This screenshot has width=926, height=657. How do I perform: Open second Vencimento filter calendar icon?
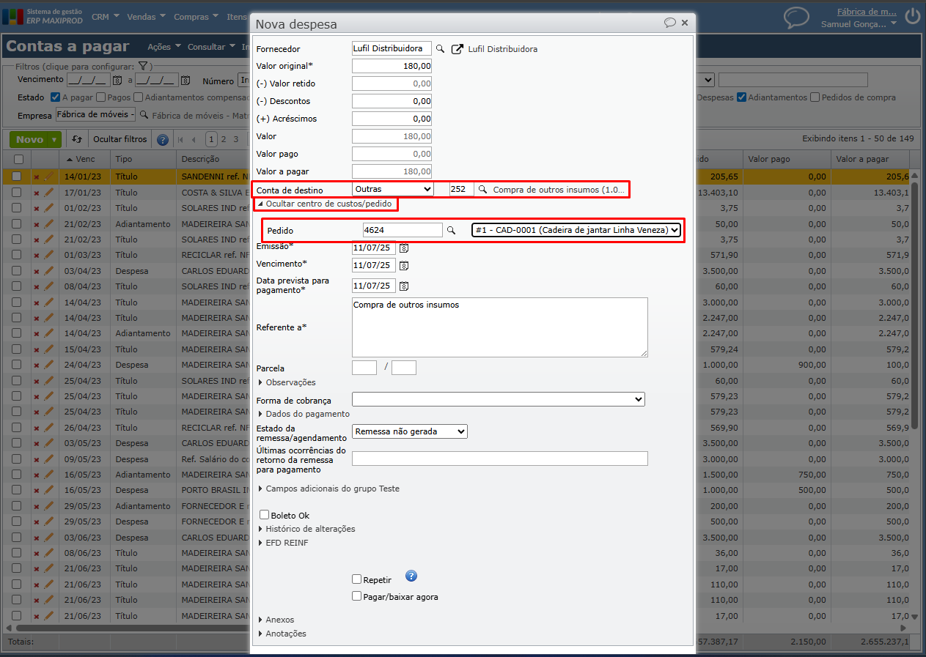(185, 80)
